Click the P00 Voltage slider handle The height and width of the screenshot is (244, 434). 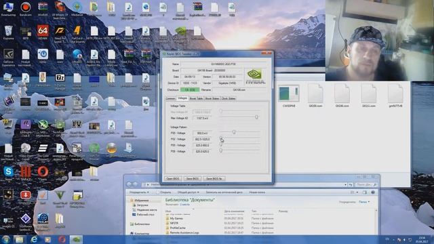click(234, 132)
